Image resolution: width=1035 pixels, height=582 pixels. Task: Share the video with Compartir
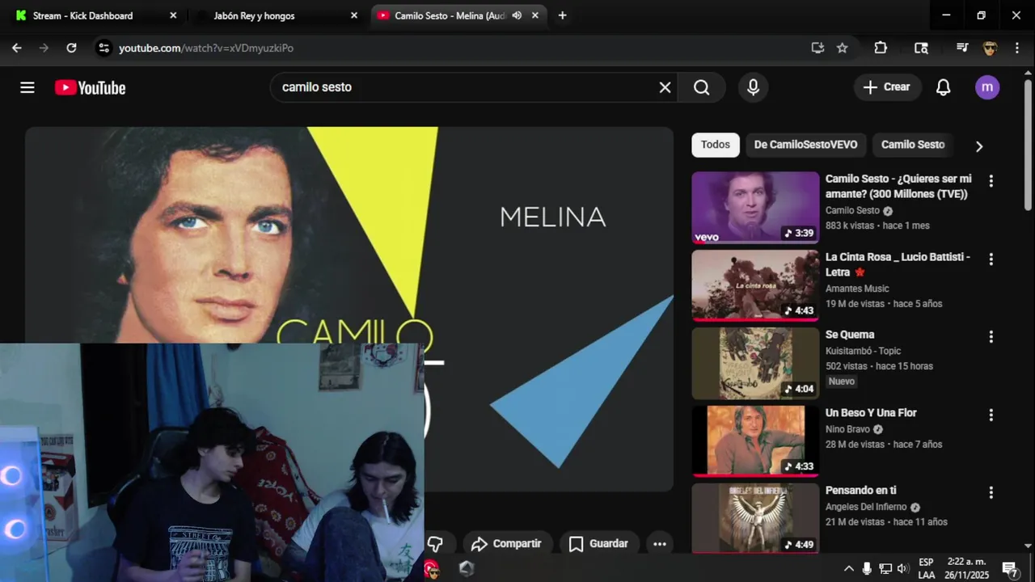point(506,544)
